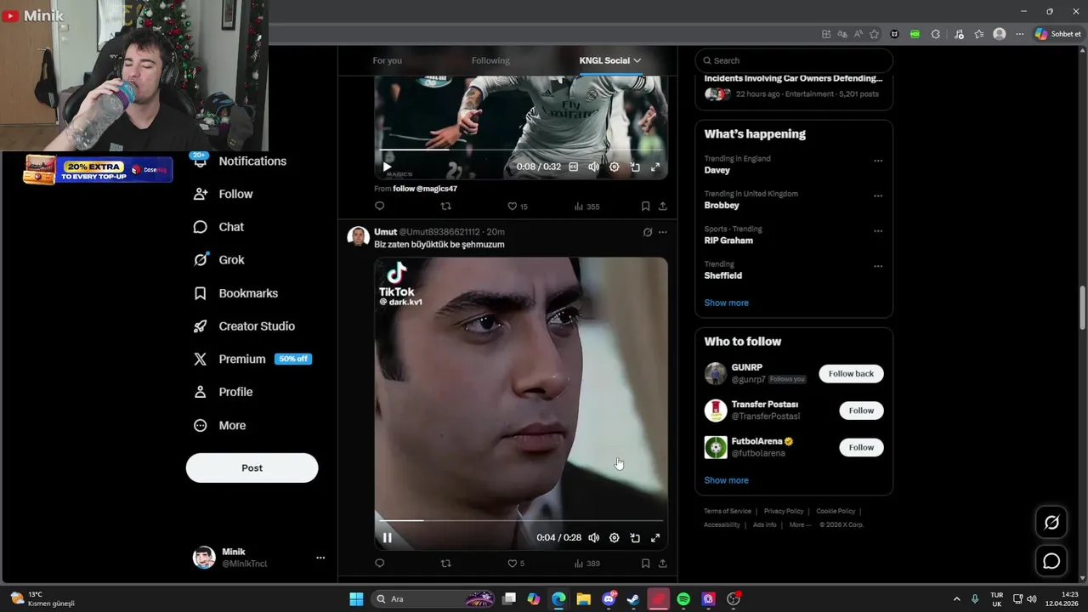
Task: Click the Grok icon on Umut's post
Action: [x=648, y=232]
